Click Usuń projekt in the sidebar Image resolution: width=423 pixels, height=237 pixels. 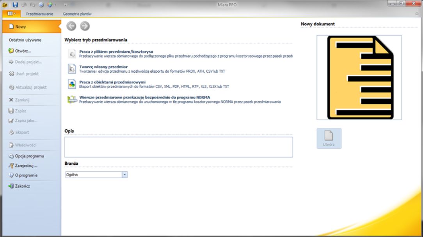[24, 73]
